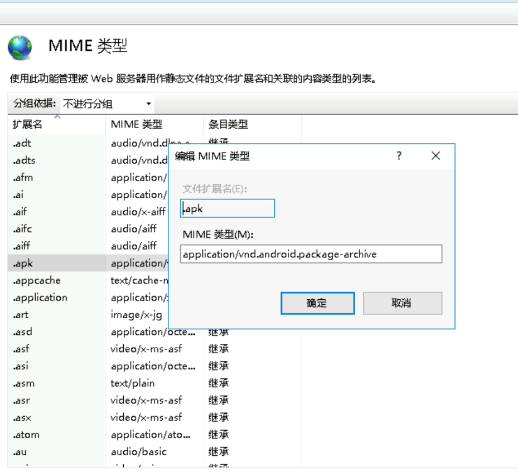Screen dimensions: 518x472
Task: Open the 分组依据 dropdown
Action: (x=107, y=104)
